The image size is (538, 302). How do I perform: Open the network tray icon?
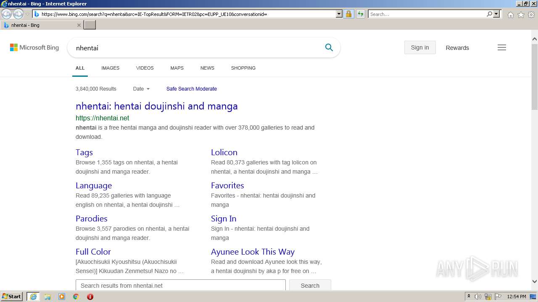point(488,297)
